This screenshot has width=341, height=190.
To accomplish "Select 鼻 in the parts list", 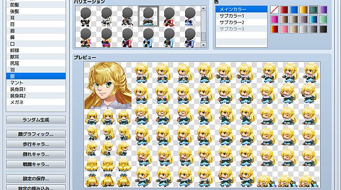I will click(x=36, y=37).
